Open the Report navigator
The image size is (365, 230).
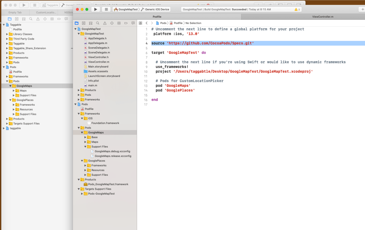click(x=133, y=23)
